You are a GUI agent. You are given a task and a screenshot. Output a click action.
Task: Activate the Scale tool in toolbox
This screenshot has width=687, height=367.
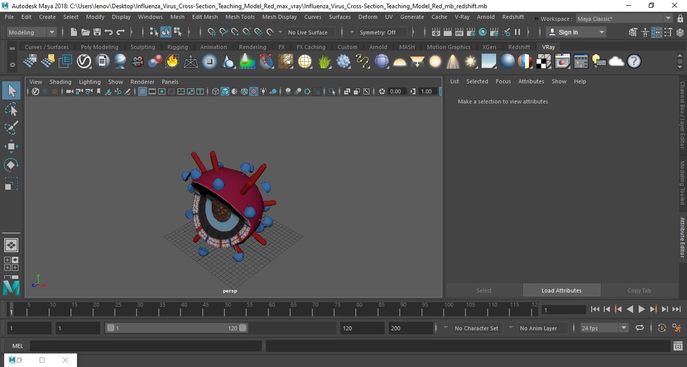[11, 183]
